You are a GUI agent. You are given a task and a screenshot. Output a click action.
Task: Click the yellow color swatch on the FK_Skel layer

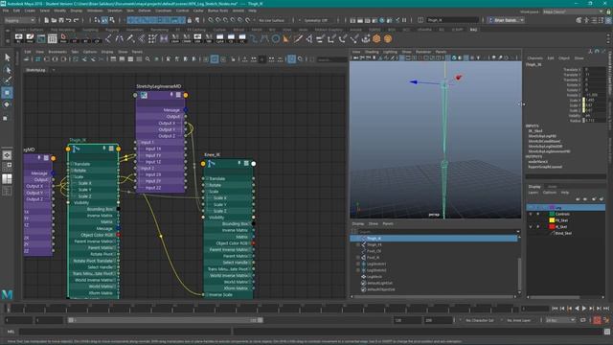tap(552, 220)
